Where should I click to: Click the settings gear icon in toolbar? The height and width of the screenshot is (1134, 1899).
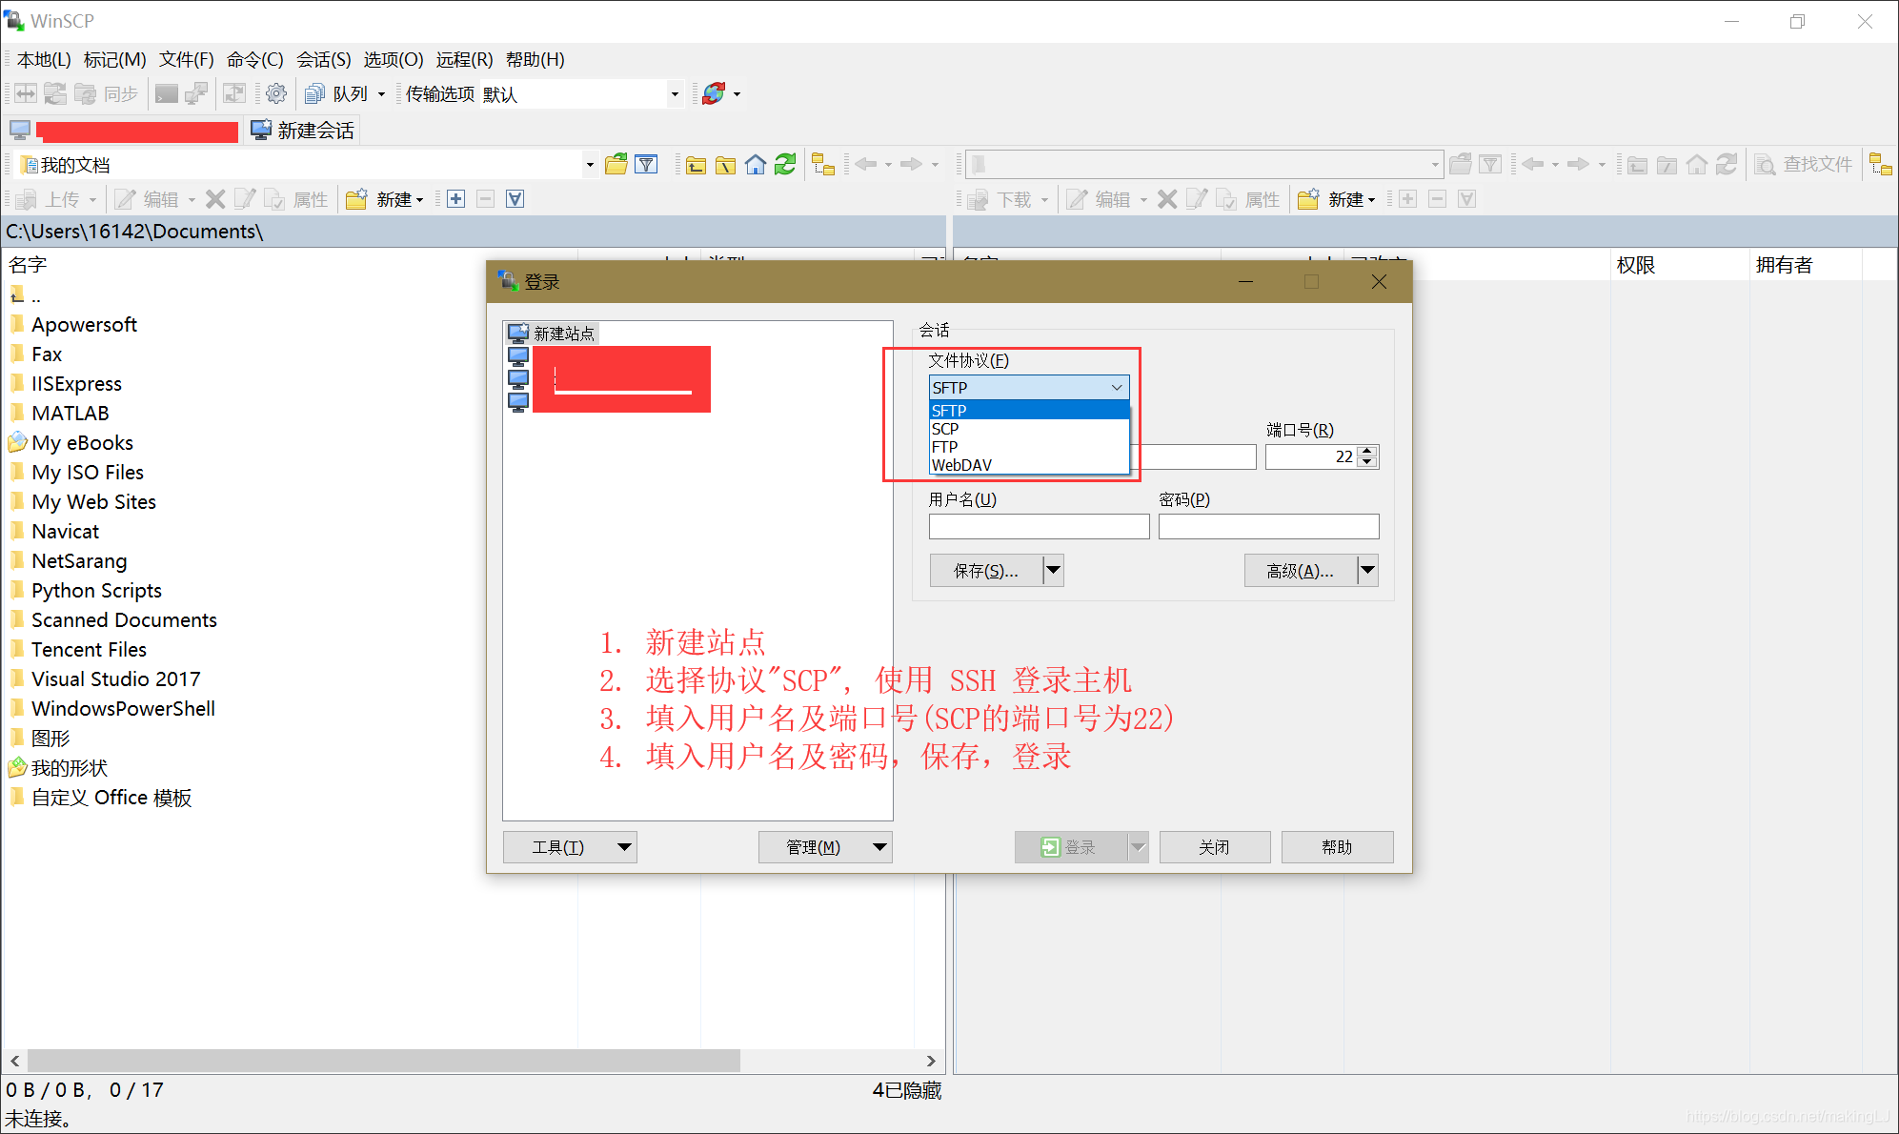[x=276, y=93]
